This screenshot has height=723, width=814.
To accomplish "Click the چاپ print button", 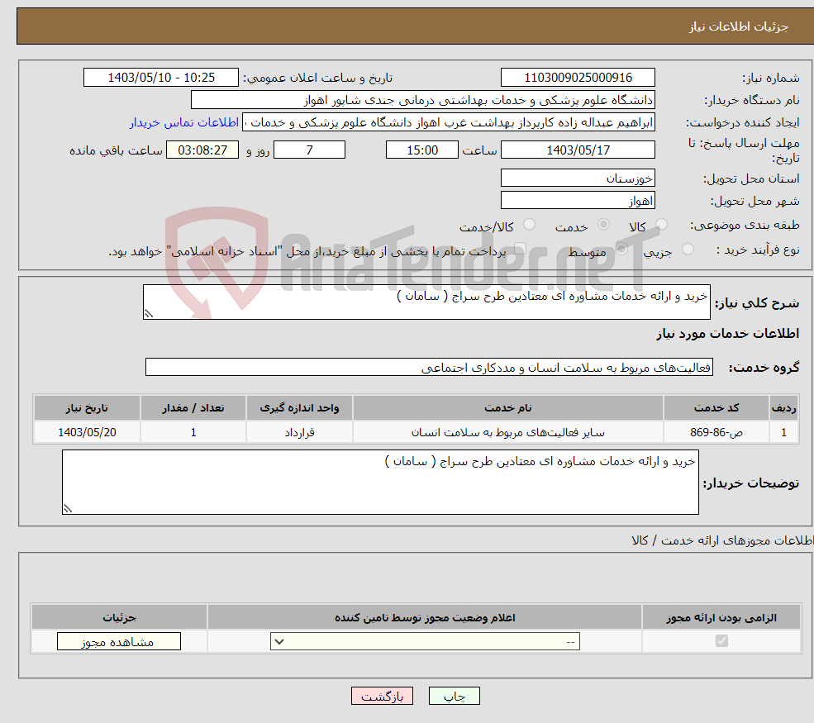I will pyautogui.click(x=455, y=696).
